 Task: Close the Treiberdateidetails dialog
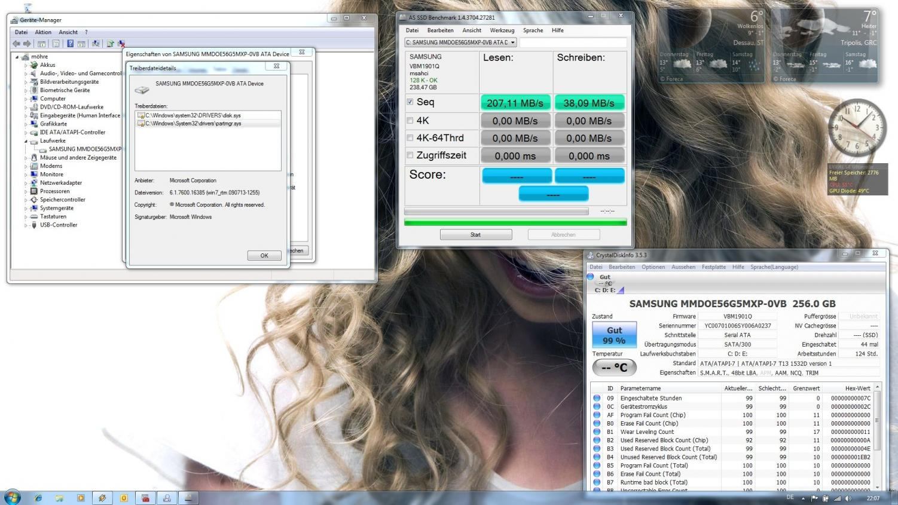tap(277, 66)
